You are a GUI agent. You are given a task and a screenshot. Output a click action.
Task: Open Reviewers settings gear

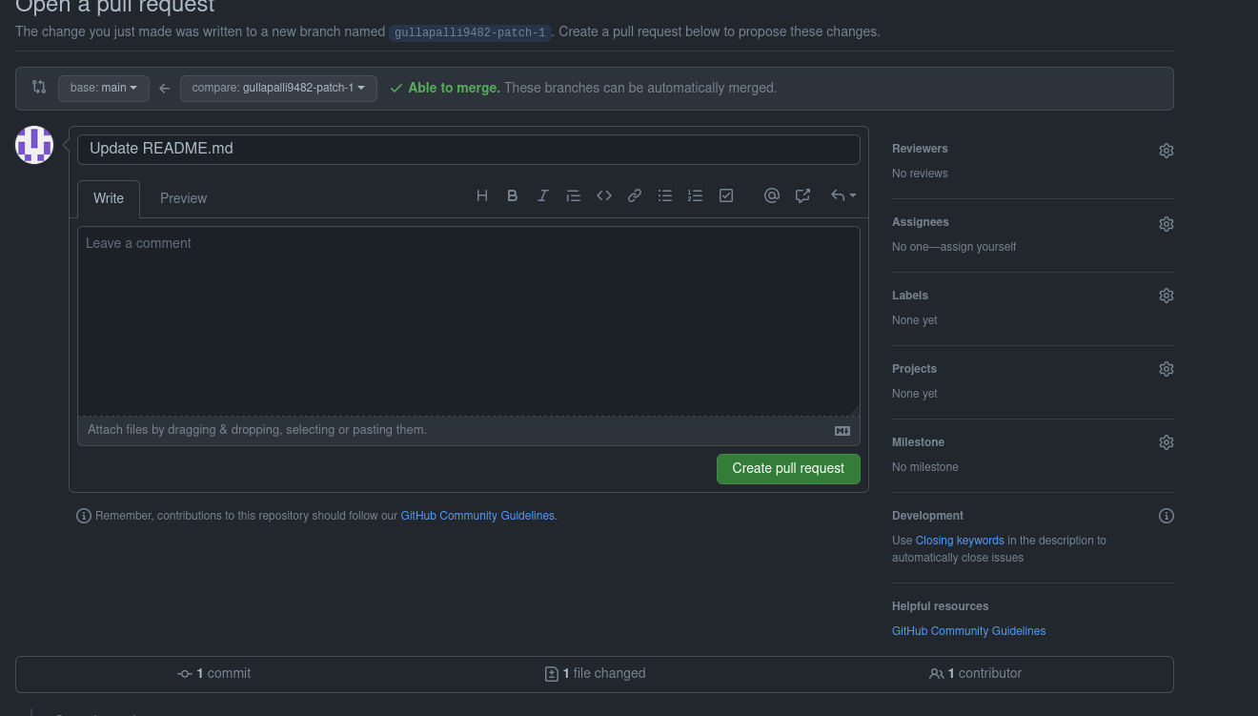[x=1167, y=151]
